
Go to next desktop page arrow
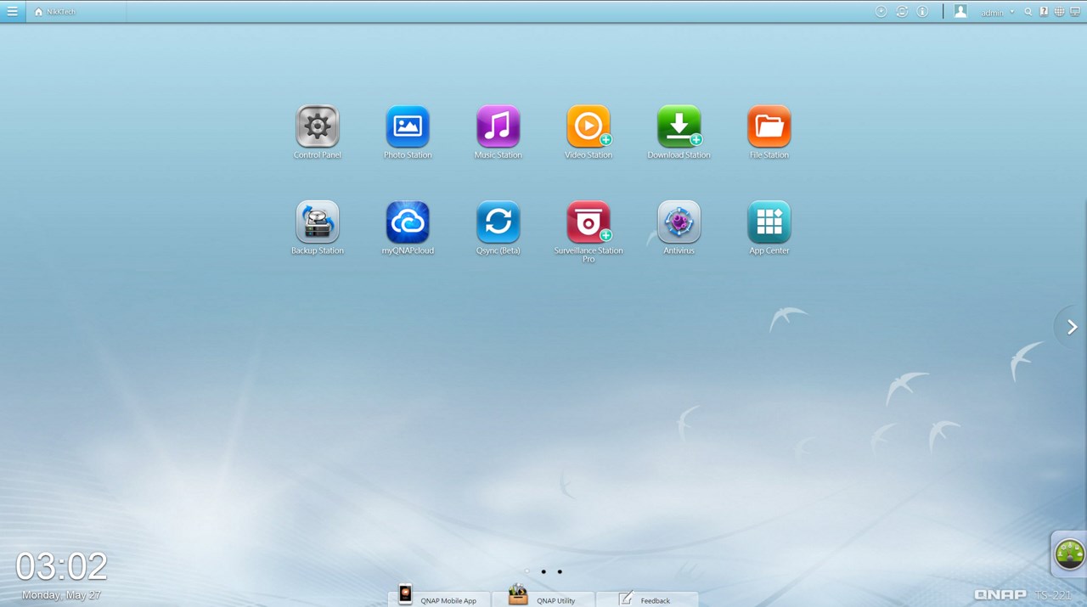[1072, 327]
